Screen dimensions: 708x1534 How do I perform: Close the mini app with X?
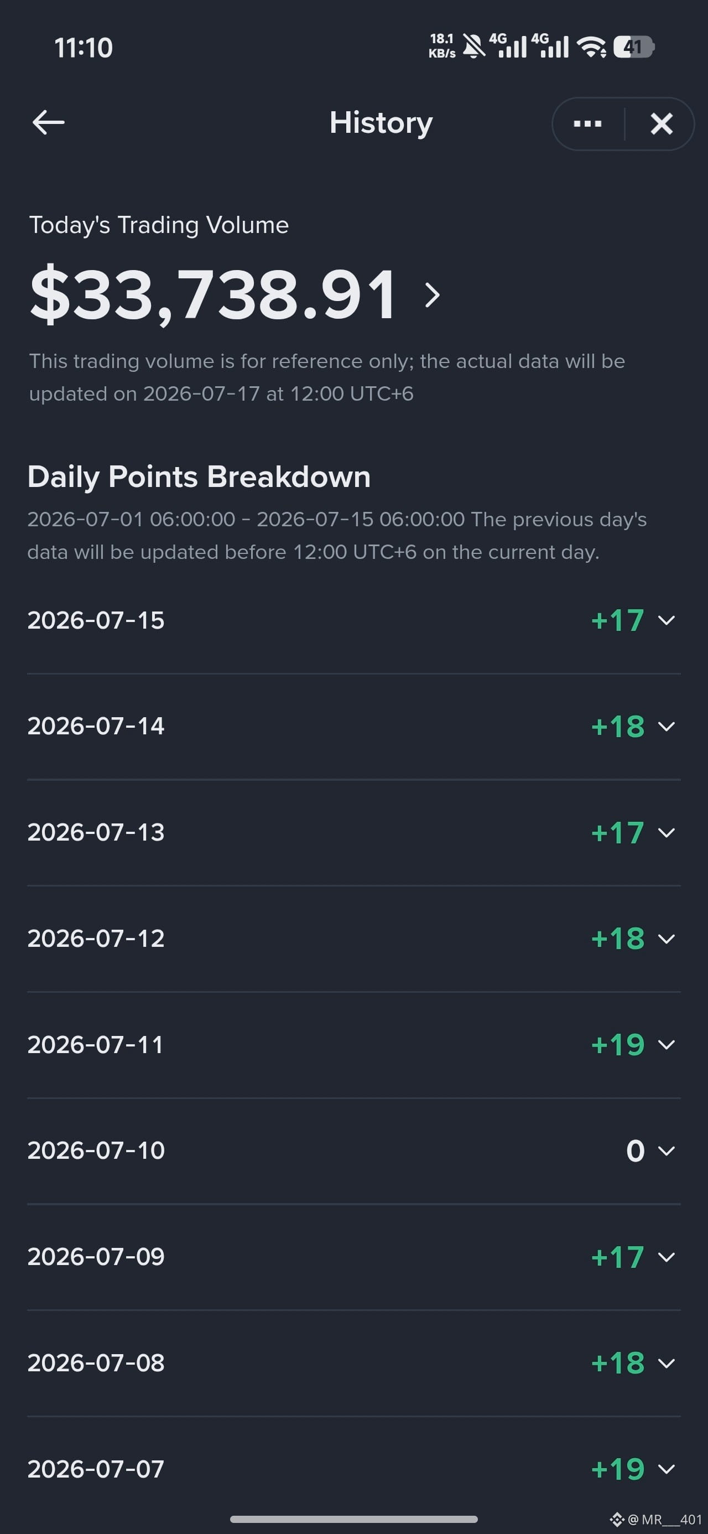[662, 124]
